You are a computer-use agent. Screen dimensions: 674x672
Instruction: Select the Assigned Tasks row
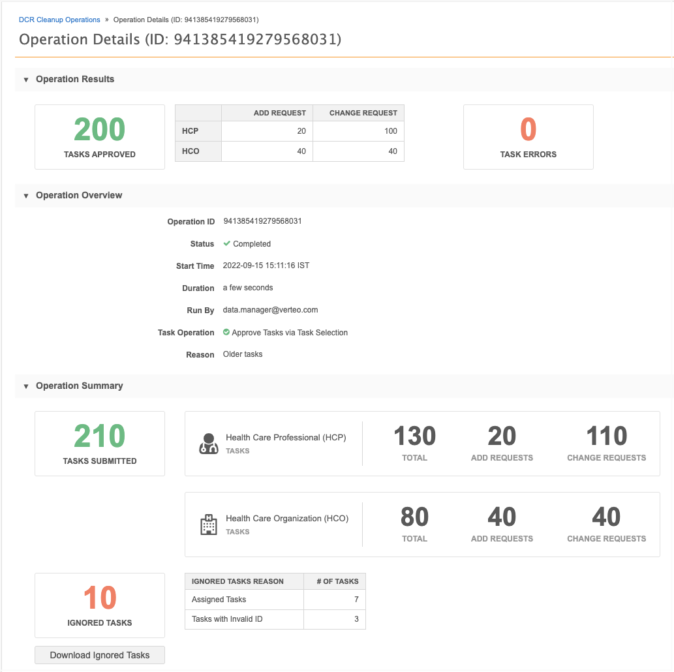(275, 600)
